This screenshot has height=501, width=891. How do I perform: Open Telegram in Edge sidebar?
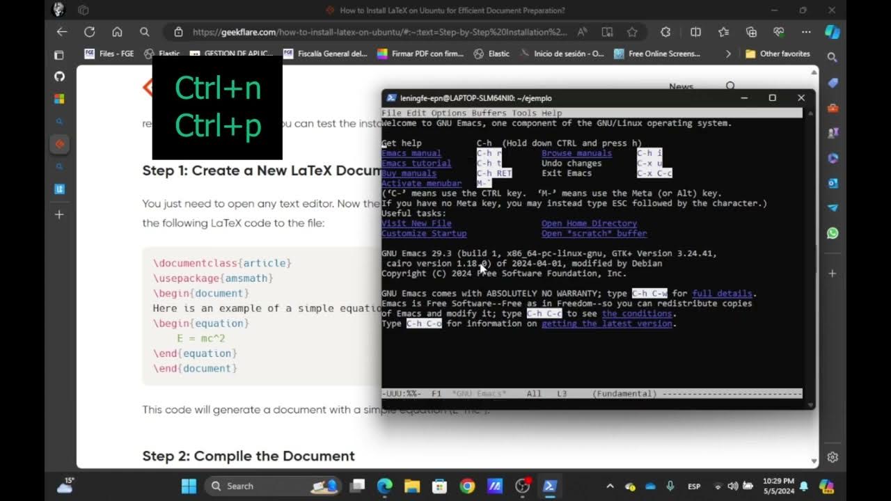click(833, 208)
